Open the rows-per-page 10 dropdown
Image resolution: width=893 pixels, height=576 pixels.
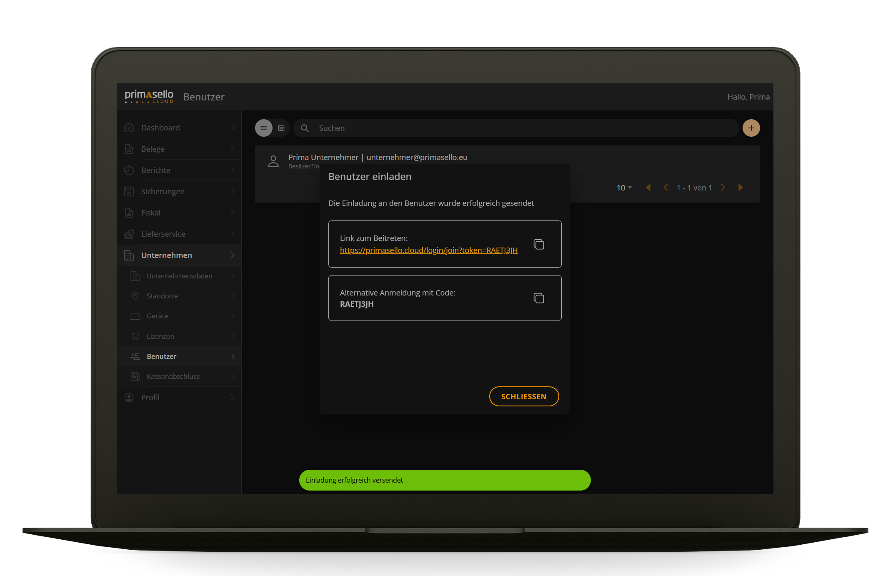pyautogui.click(x=624, y=188)
